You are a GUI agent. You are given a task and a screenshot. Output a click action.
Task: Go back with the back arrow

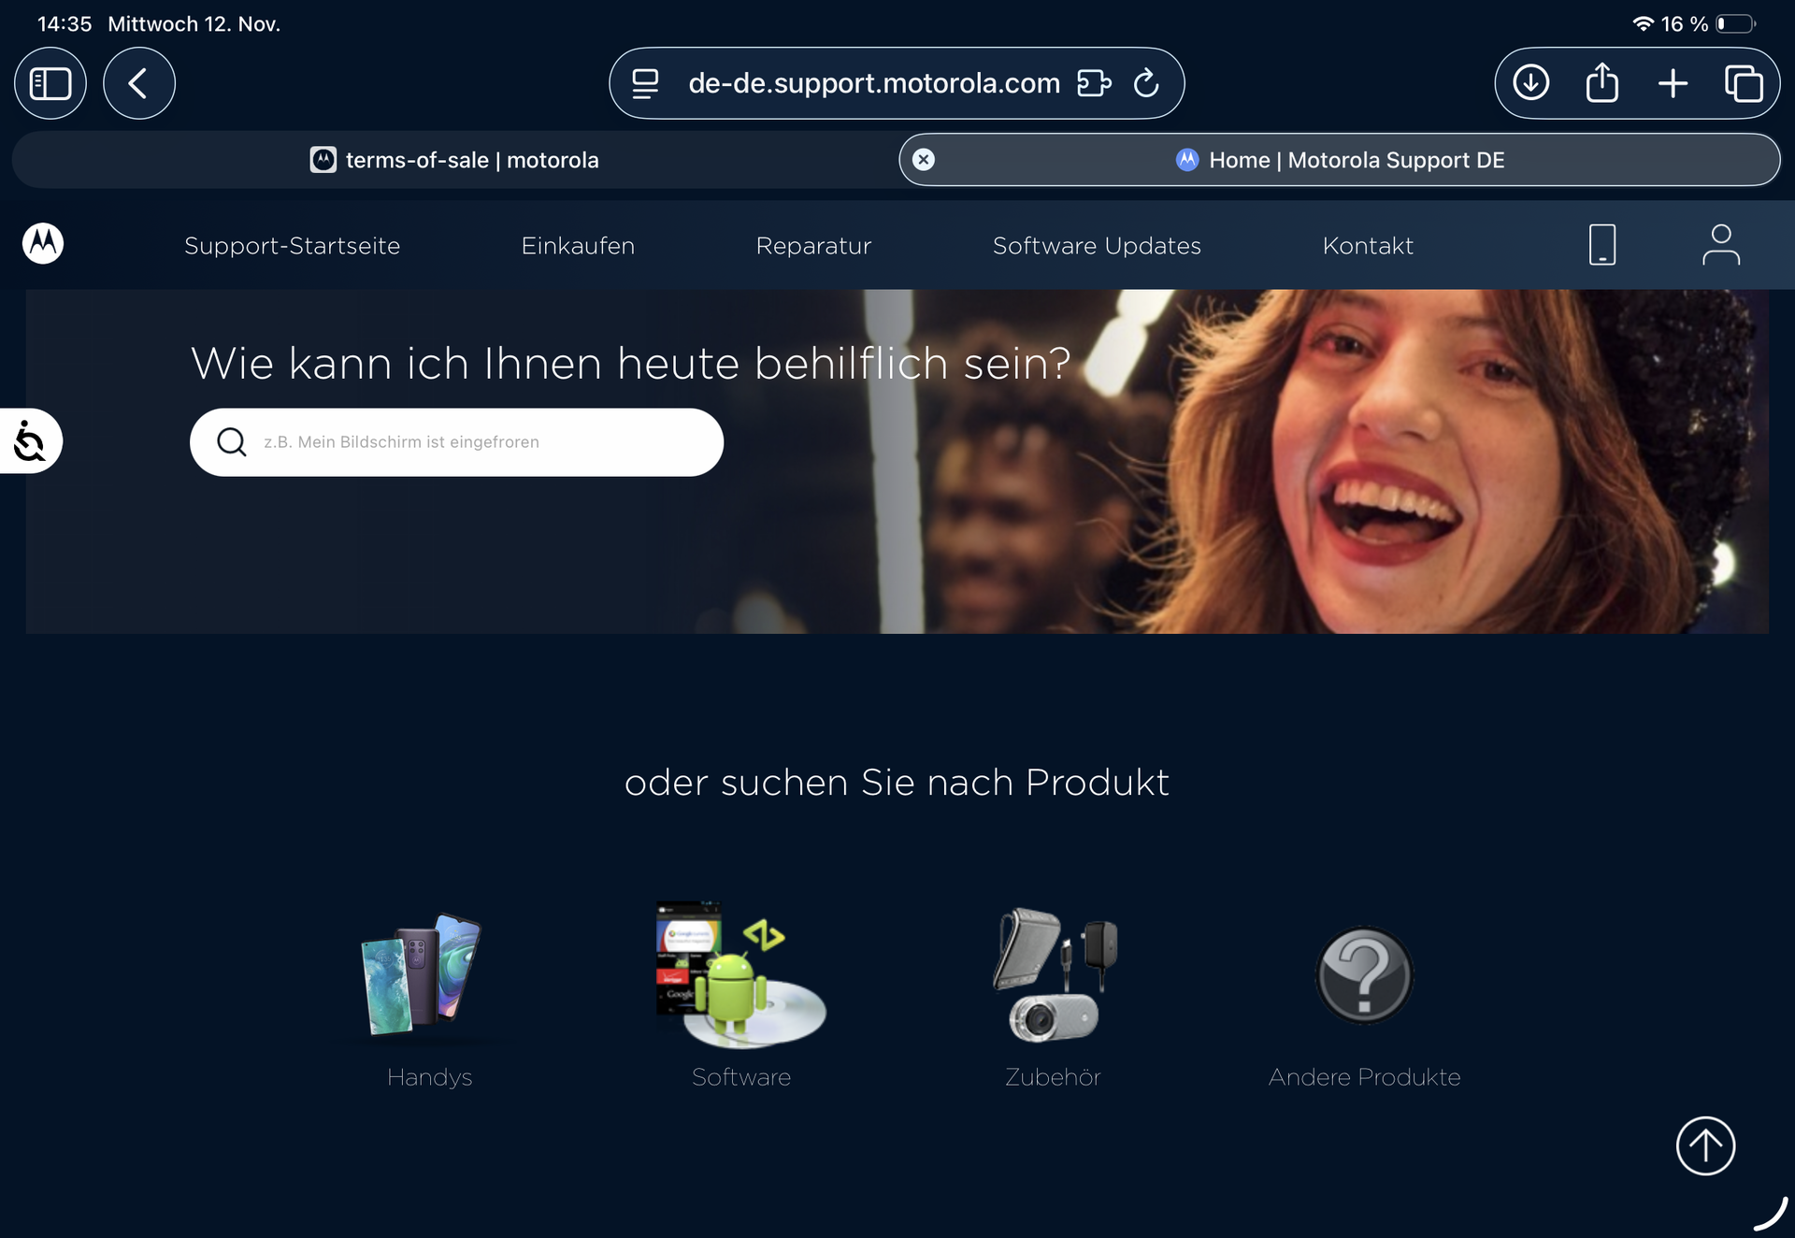click(x=138, y=83)
